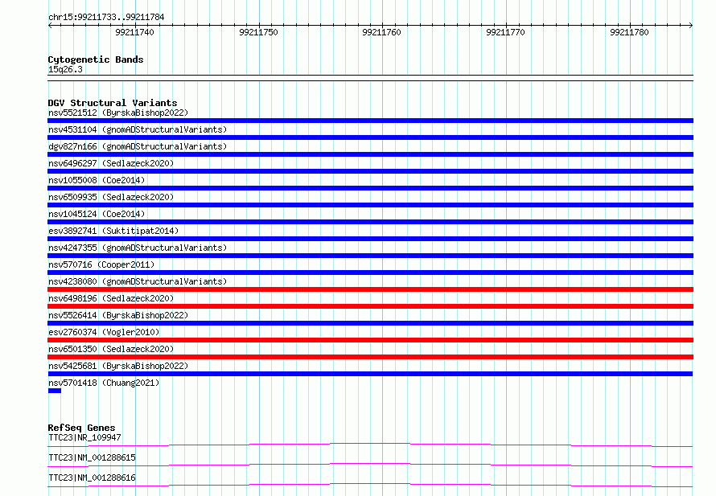Click the red bar for nsv6501350
The height and width of the screenshot is (496, 716).
370,357
